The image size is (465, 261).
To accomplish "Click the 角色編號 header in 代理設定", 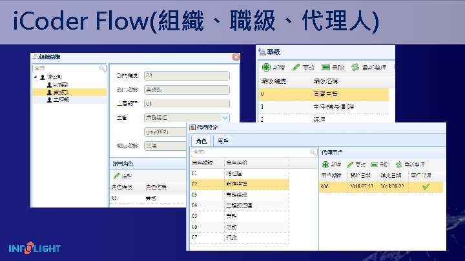I will click(202, 163).
